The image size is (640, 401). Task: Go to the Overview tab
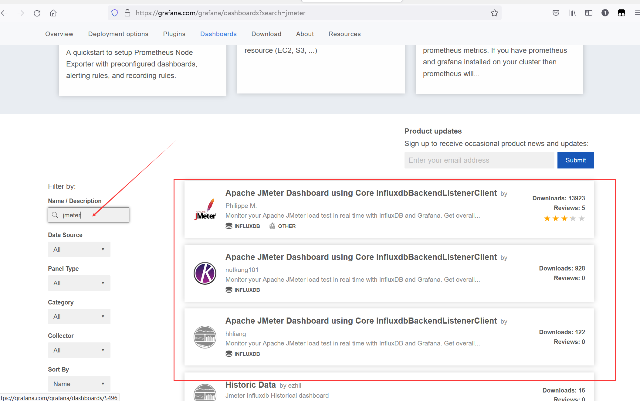(59, 34)
